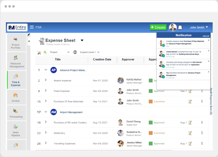Collapse the Advance Project Management group

(46, 70)
